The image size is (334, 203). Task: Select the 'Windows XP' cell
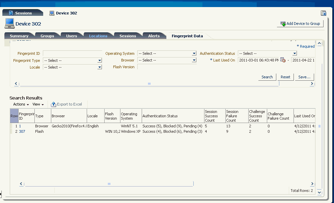click(131, 131)
